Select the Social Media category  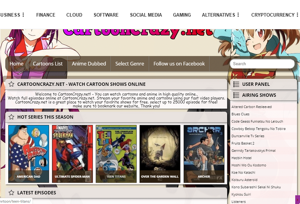(146, 15)
